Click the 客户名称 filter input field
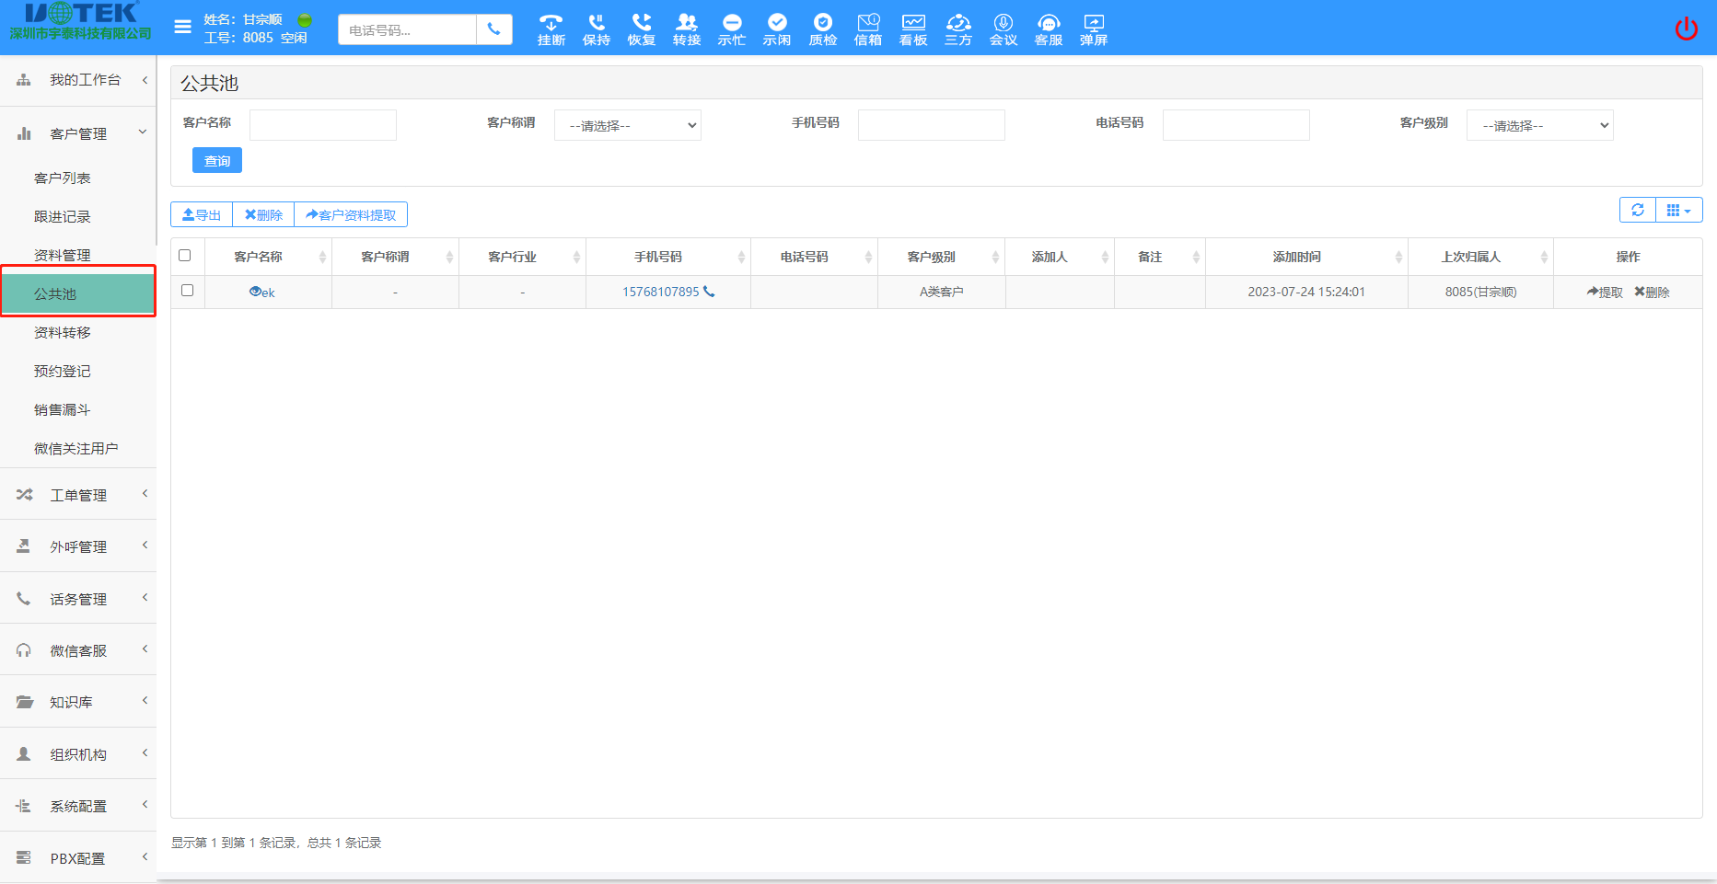1717x884 pixels. coord(323,125)
